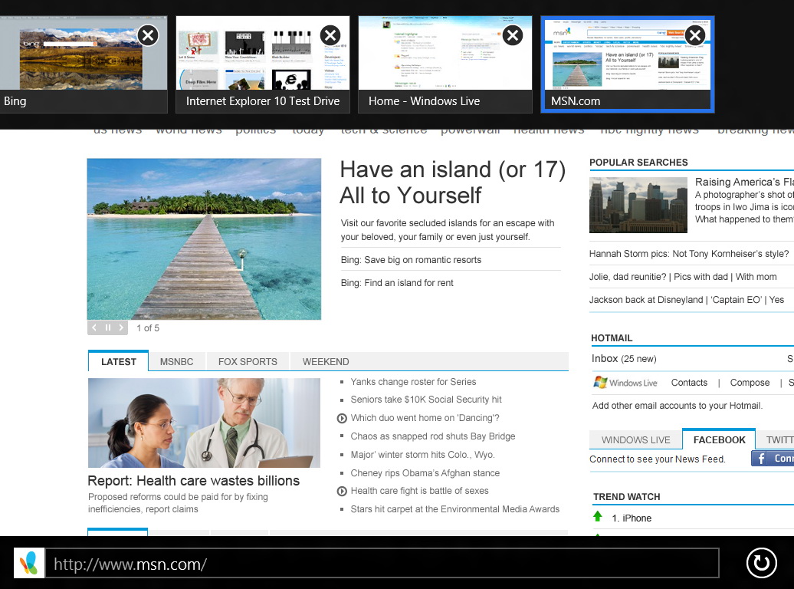The height and width of the screenshot is (589, 794).
Task: Open 'Add other email accounts to your Hotmail'
Action: tap(677, 406)
